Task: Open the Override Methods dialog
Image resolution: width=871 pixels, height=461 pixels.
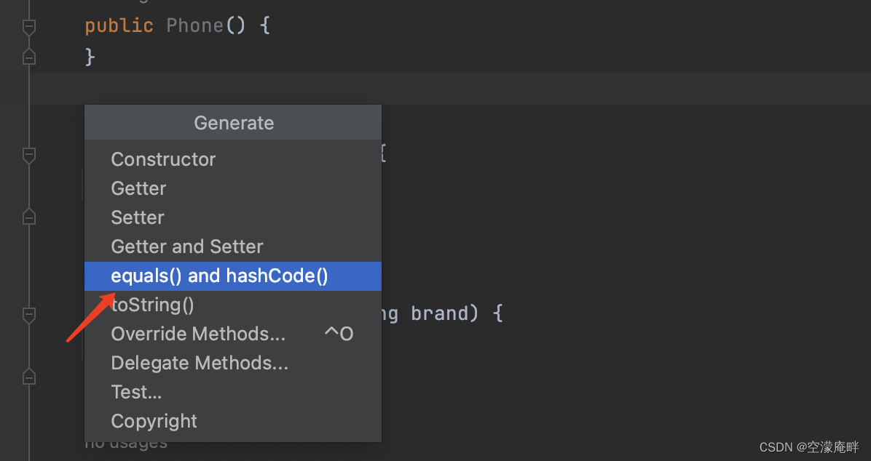Action: click(198, 334)
